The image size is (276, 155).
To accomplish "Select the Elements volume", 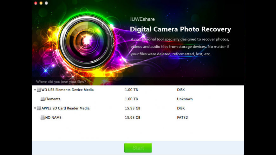I will [138, 99].
